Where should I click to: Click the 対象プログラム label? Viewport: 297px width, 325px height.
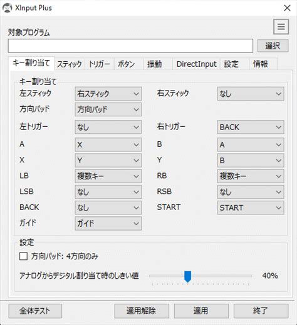(x=29, y=32)
